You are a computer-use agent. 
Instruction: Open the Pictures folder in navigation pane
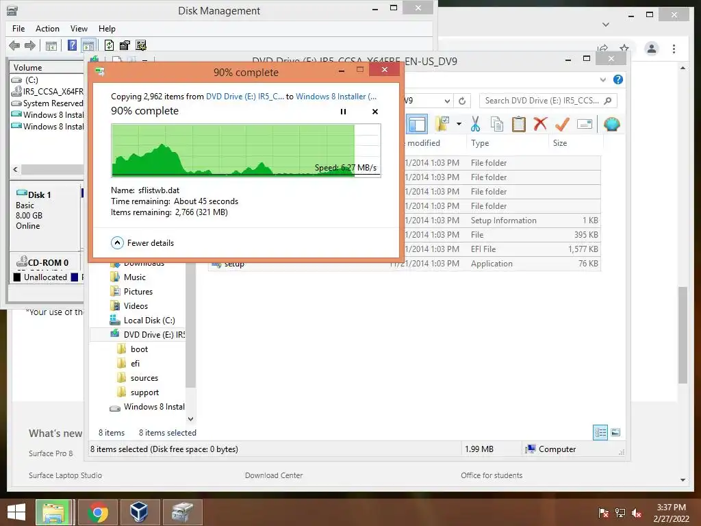pyautogui.click(x=138, y=292)
